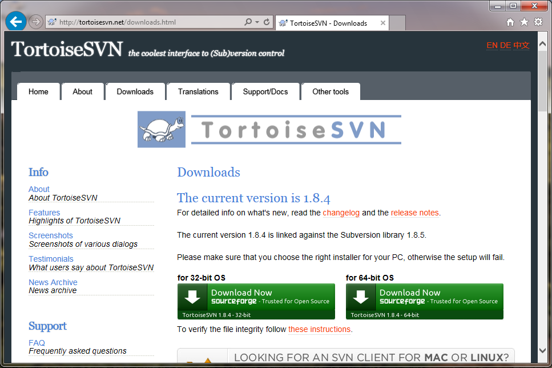
Task: Click the site favicon in the address bar
Action: (52, 22)
